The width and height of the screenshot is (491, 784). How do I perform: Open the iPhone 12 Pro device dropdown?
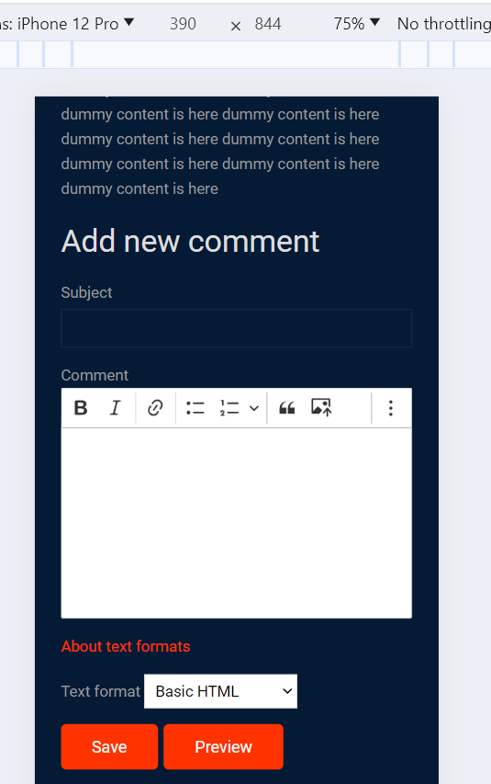(x=66, y=24)
